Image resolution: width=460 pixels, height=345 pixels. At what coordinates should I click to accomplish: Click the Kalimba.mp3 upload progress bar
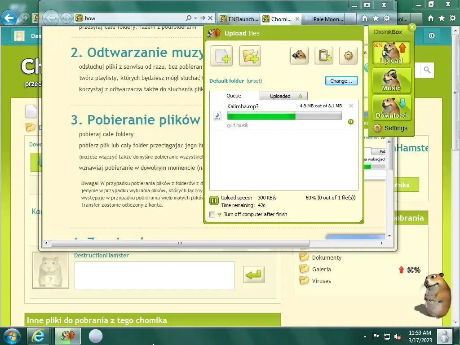284,115
